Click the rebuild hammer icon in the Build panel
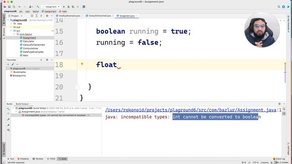Viewport: 292px width, 164px height. pyautogui.click(x=8, y=108)
